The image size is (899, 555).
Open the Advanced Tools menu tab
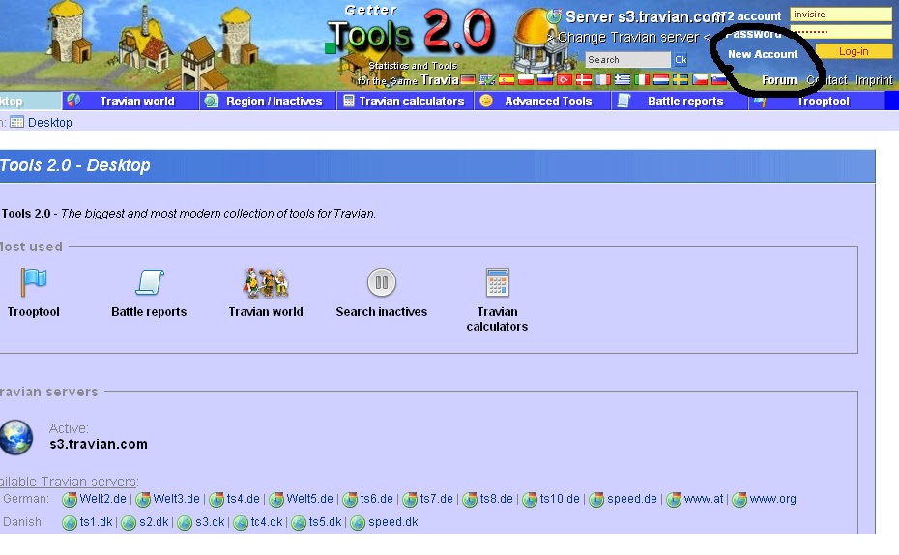[x=542, y=101]
